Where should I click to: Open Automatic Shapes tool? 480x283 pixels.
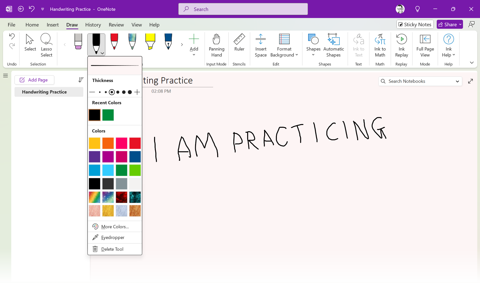pos(333,45)
